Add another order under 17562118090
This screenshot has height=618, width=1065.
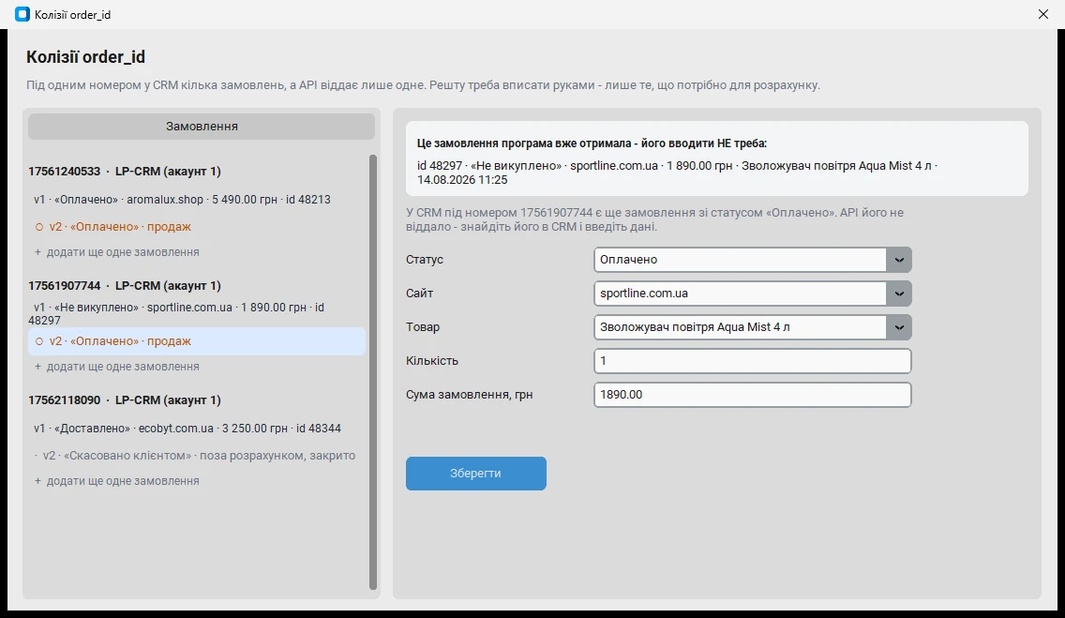pyautogui.click(x=117, y=481)
